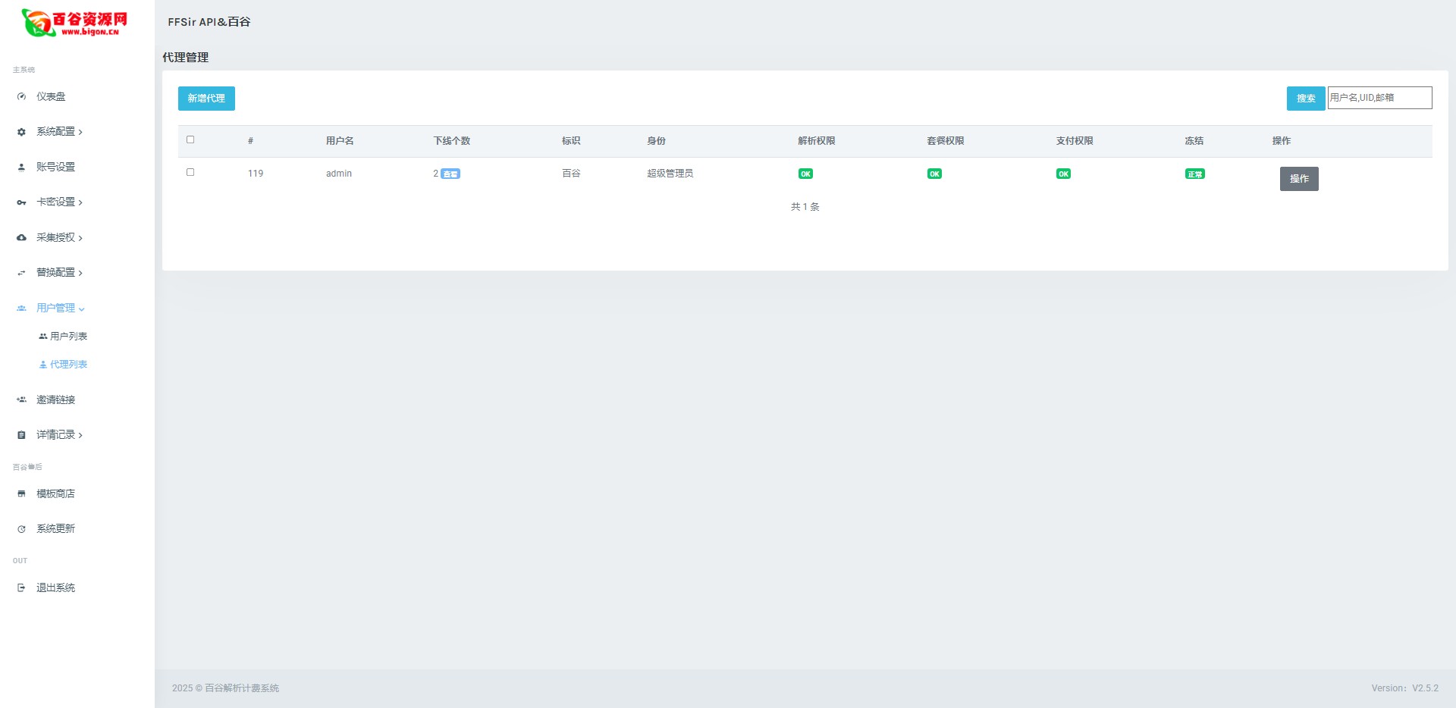Viewport: 1456px width, 708px height.
Task: Open the 邀请链接 menu item
Action: 55,400
